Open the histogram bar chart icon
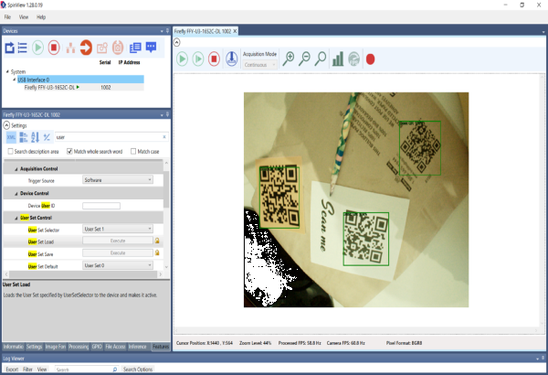This screenshot has width=548, height=375. [338, 59]
